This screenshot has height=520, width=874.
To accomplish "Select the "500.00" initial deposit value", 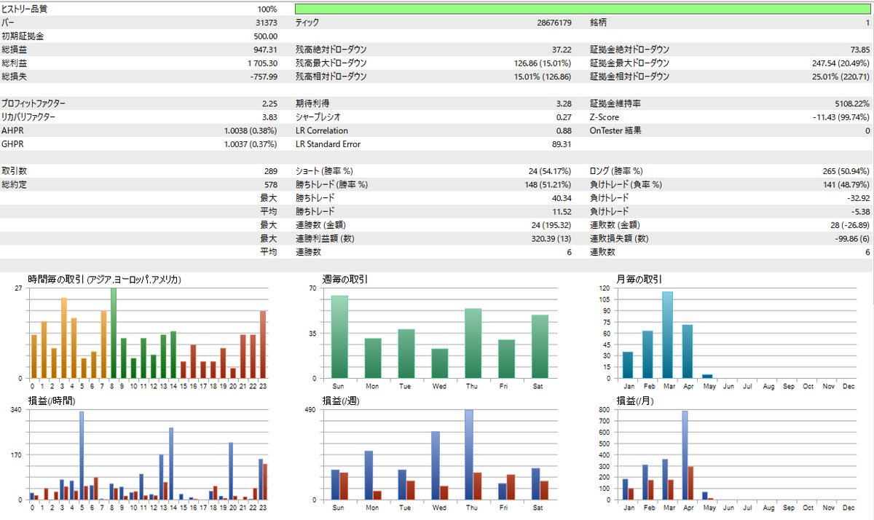I will (x=264, y=36).
